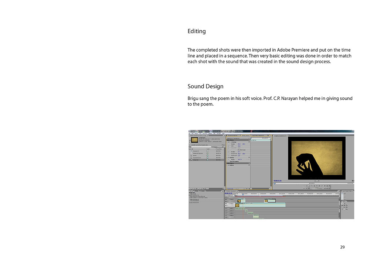370x261 pixels.
Task: Click the Program monitor blue timecode
Action: tap(278, 181)
